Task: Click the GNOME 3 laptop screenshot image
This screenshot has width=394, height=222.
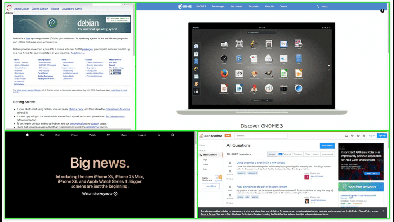Action: [x=262, y=68]
